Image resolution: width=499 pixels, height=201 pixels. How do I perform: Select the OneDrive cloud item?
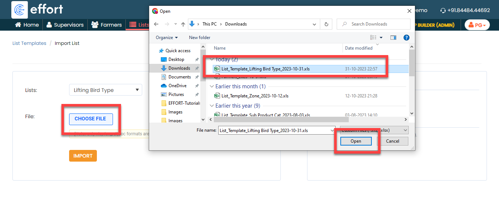click(x=177, y=86)
